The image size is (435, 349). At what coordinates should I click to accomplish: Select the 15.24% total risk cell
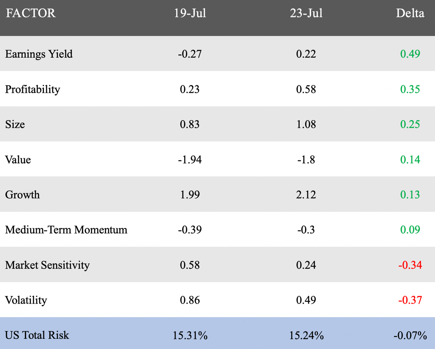tap(306, 335)
